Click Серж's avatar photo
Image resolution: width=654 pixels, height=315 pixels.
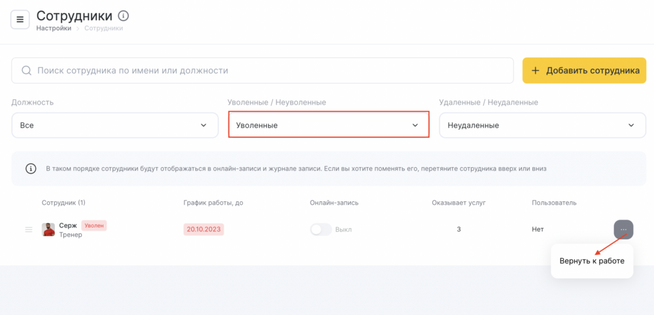click(48, 229)
